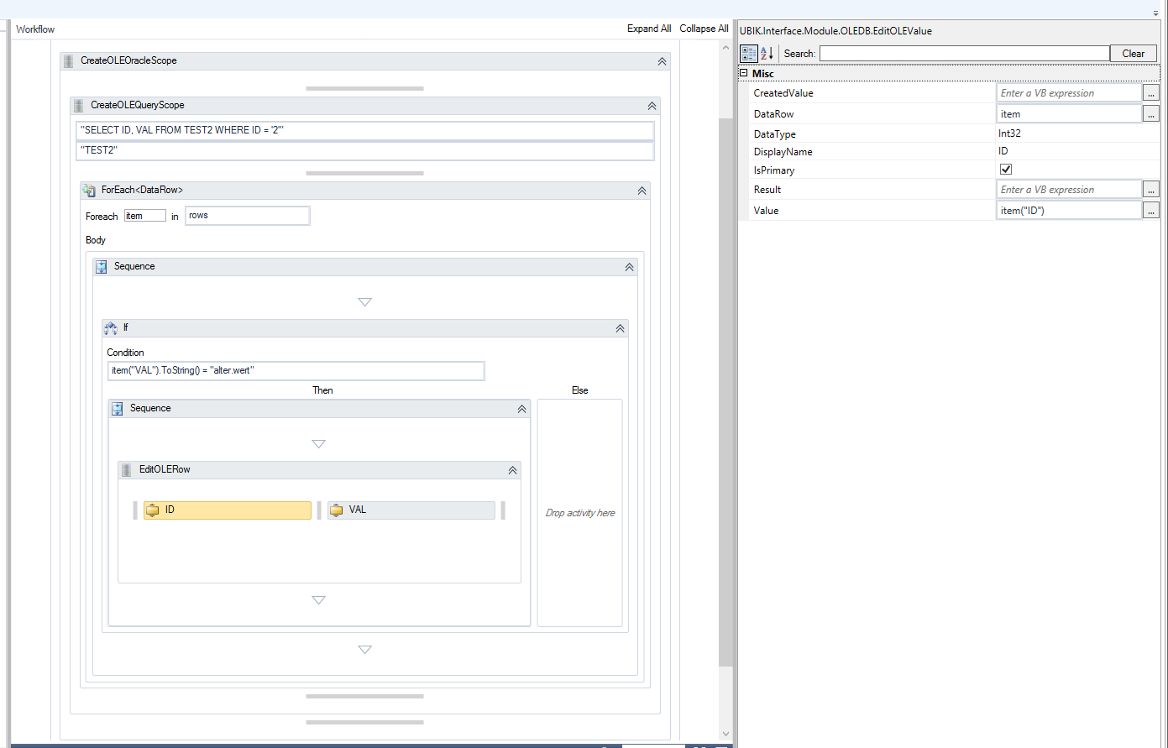Click the CreateOLEOracleScope activity icon
This screenshot has height=748, width=1168.
(69, 61)
